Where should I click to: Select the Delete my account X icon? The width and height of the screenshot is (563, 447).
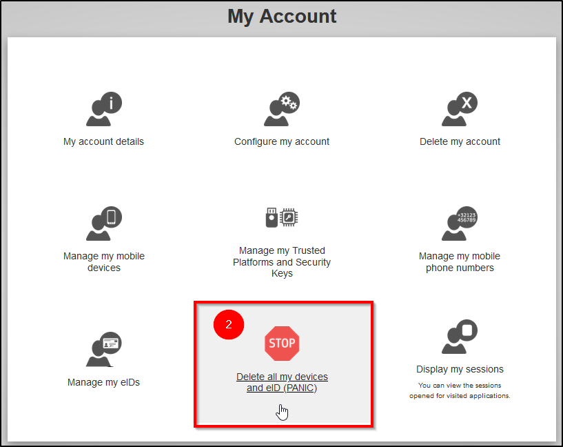coord(460,109)
